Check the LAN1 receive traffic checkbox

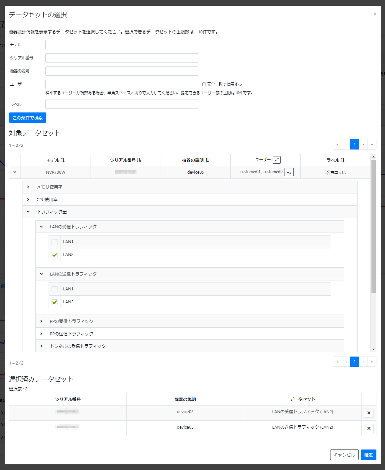pyautogui.click(x=54, y=241)
